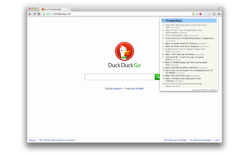This screenshot has height=155, width=249.
Task: Click the Issues? link in popup footer
Action: coord(195,90)
